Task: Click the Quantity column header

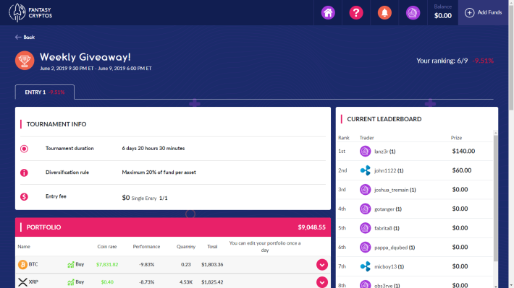Action: tap(186, 246)
